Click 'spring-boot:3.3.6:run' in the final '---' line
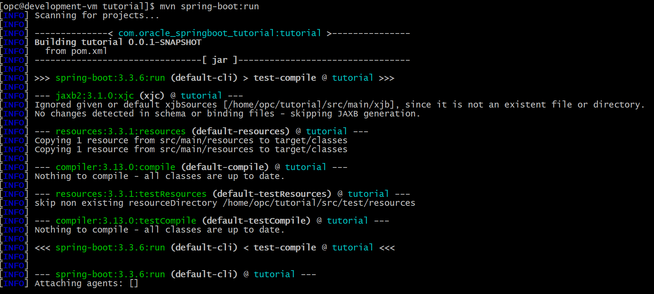Screen dimensions: 654x294 tap(110, 275)
